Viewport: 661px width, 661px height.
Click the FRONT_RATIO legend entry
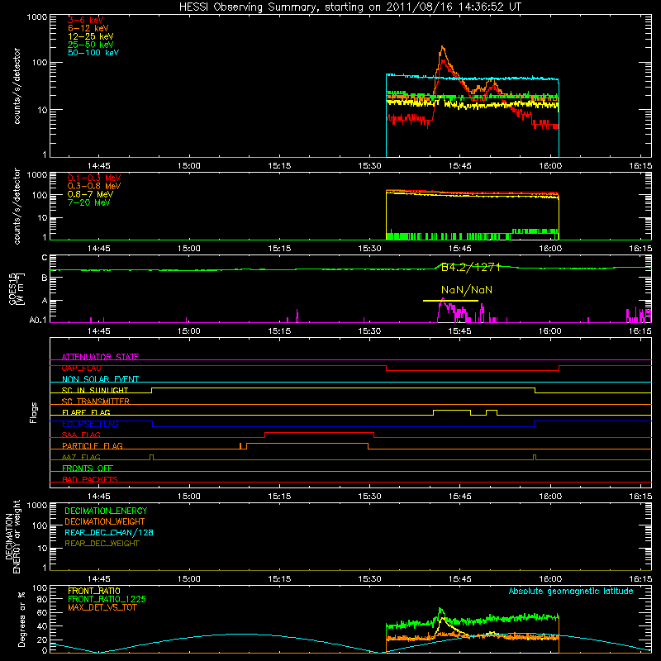click(94, 591)
